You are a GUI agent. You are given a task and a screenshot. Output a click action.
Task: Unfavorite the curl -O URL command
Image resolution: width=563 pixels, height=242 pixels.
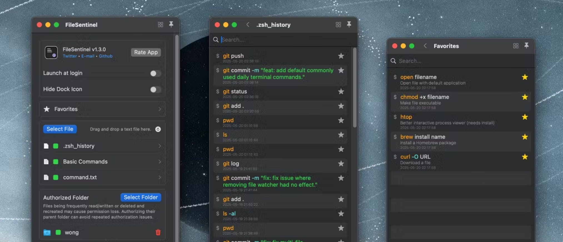point(525,157)
